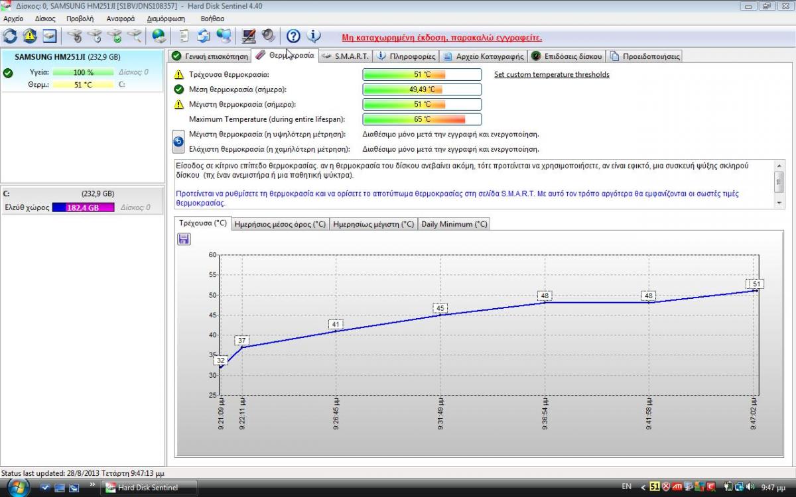Open Help with the question mark icon
This screenshot has width=796, height=497.
[x=293, y=36]
